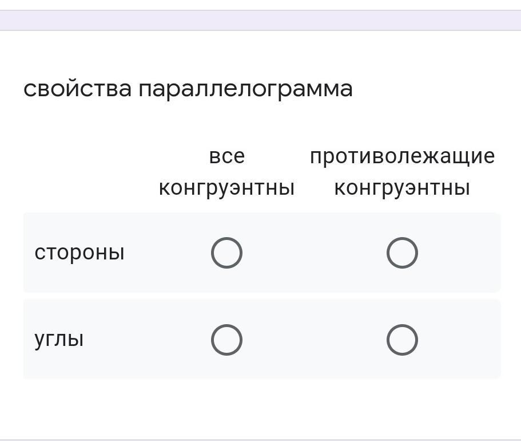Select 'противолежащие конгруэнтны' for углы row
Viewport: 521px width, 441px height.
pyautogui.click(x=402, y=340)
